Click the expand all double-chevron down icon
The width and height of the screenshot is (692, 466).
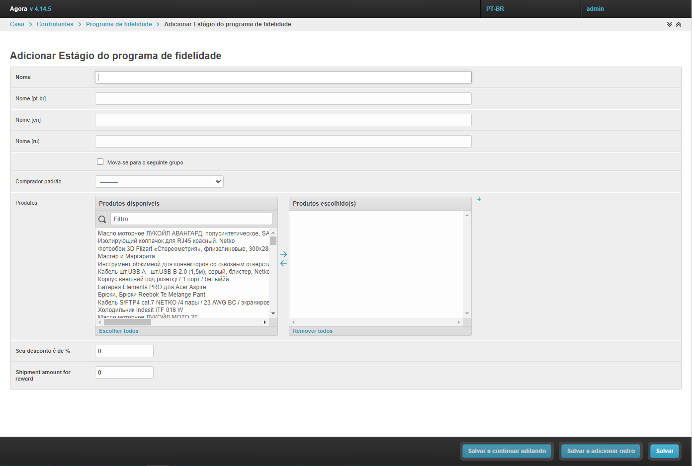tap(670, 24)
